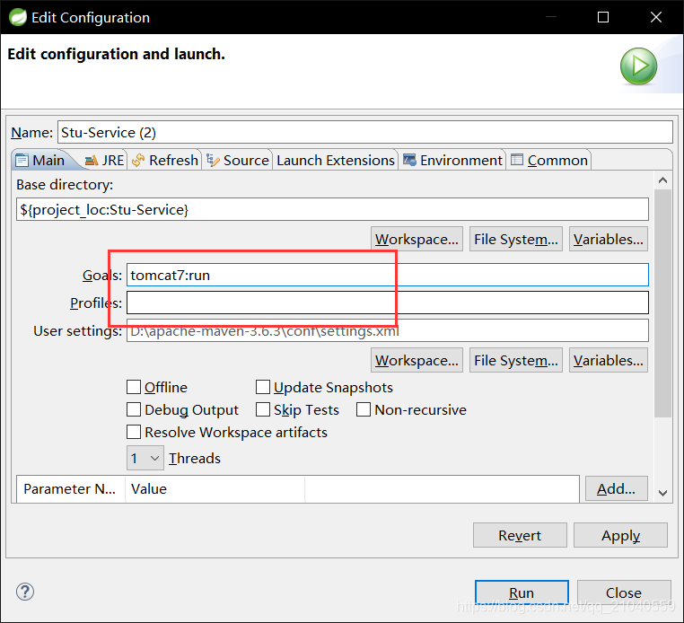Open the Threads count dropdown
The height and width of the screenshot is (623, 684).
pyautogui.click(x=145, y=458)
